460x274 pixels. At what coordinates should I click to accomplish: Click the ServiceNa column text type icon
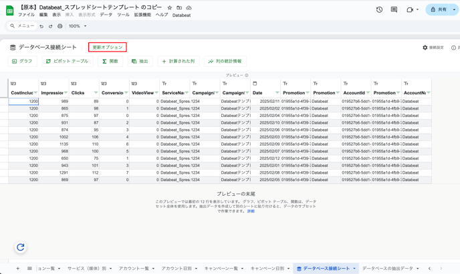164,84
